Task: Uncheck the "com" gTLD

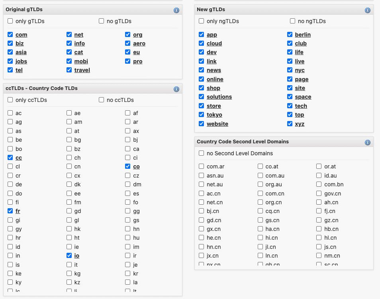Action: 10,35
